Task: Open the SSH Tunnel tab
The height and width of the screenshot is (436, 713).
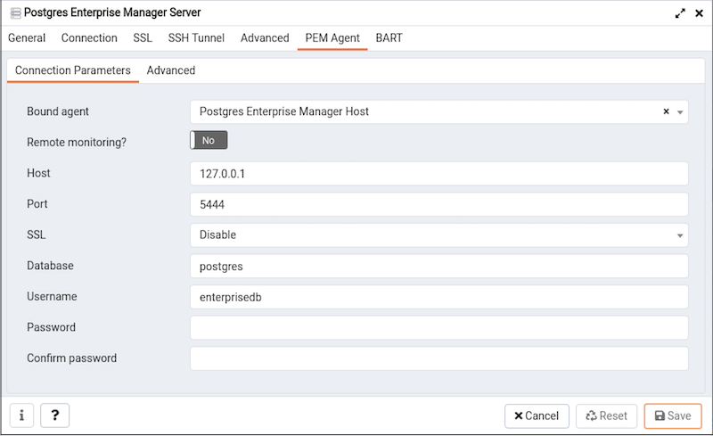Action: (x=196, y=37)
